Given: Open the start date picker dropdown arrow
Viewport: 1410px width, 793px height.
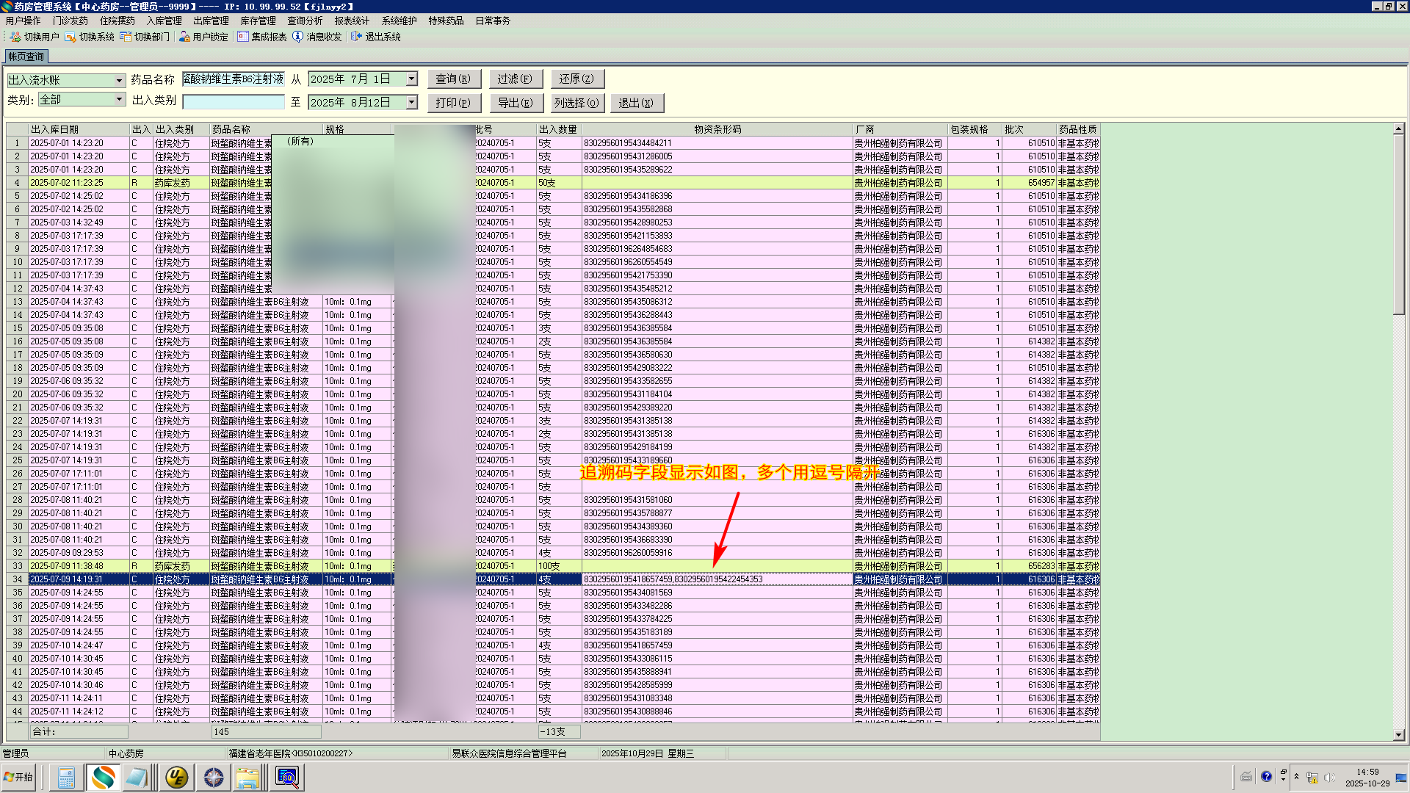Looking at the screenshot, I should [x=412, y=79].
